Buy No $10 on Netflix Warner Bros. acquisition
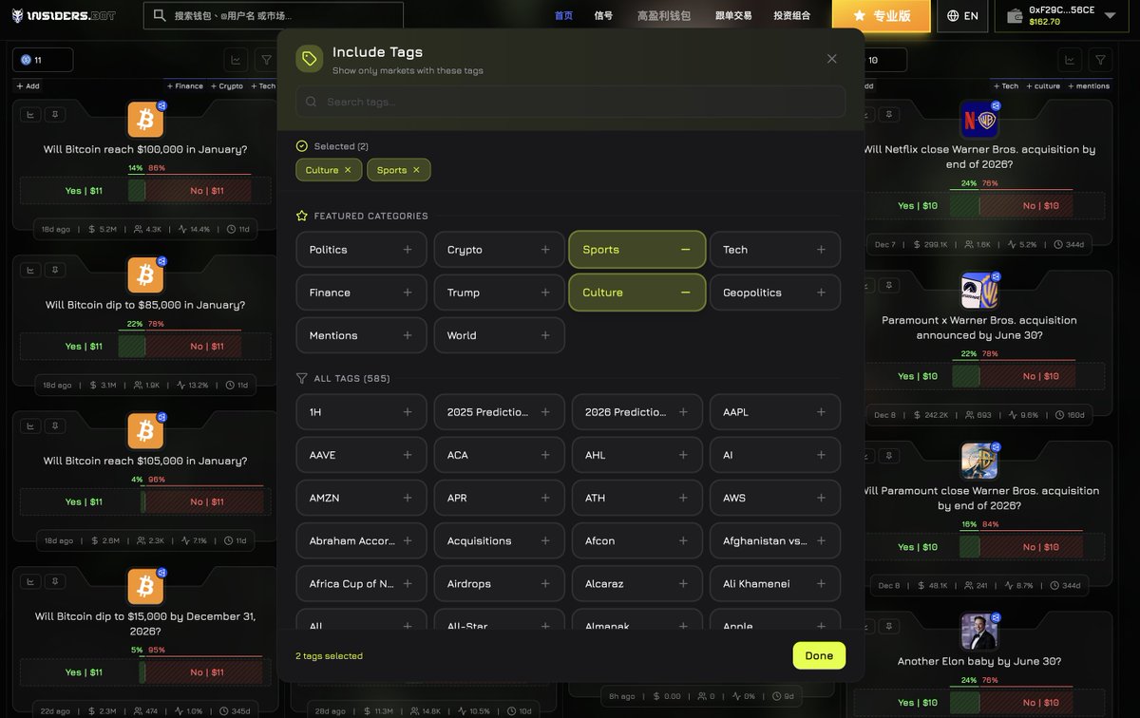 click(1041, 206)
